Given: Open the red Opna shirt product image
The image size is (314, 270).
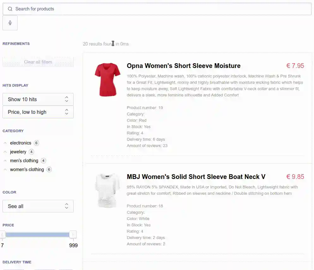Looking at the screenshot, I should pyautogui.click(x=107, y=79).
